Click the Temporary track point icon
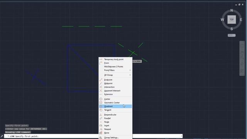 [x=101, y=59]
